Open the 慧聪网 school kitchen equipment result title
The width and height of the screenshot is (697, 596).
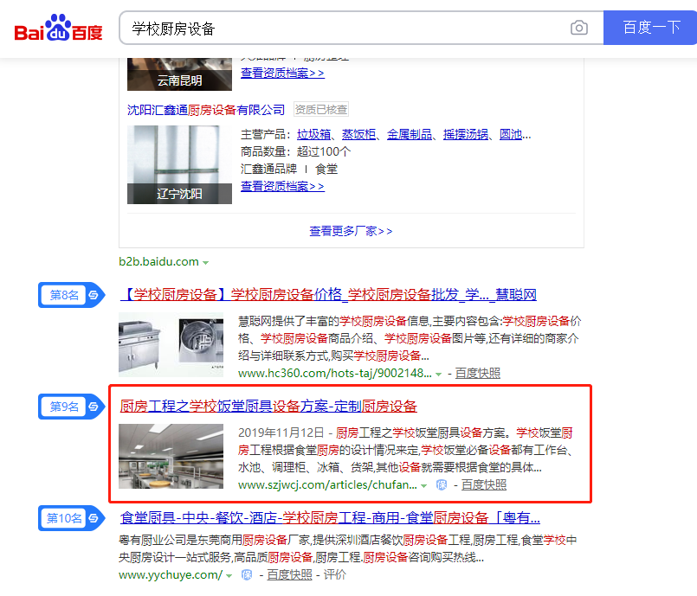coord(327,295)
